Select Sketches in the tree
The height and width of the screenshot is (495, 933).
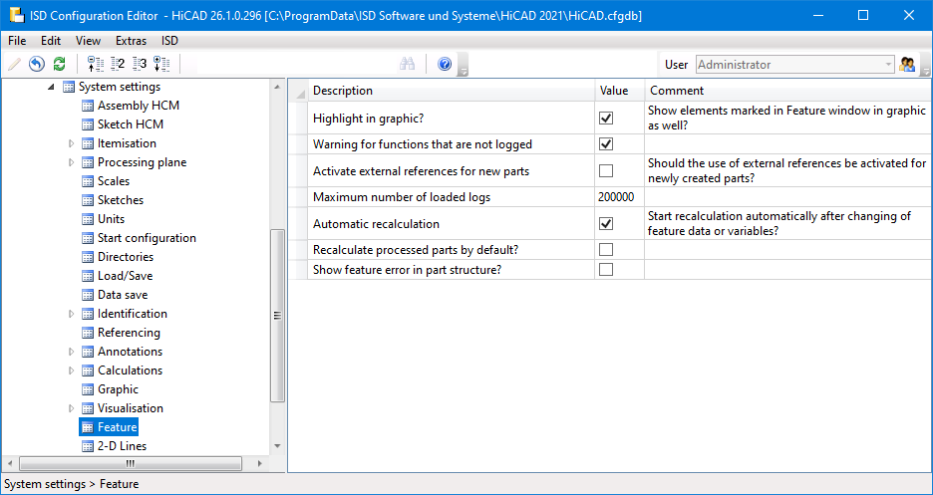(x=121, y=200)
